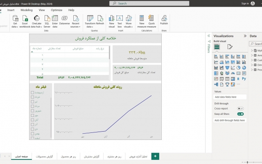
Task: Toggle Cross-report drill through
Action: 240,108
